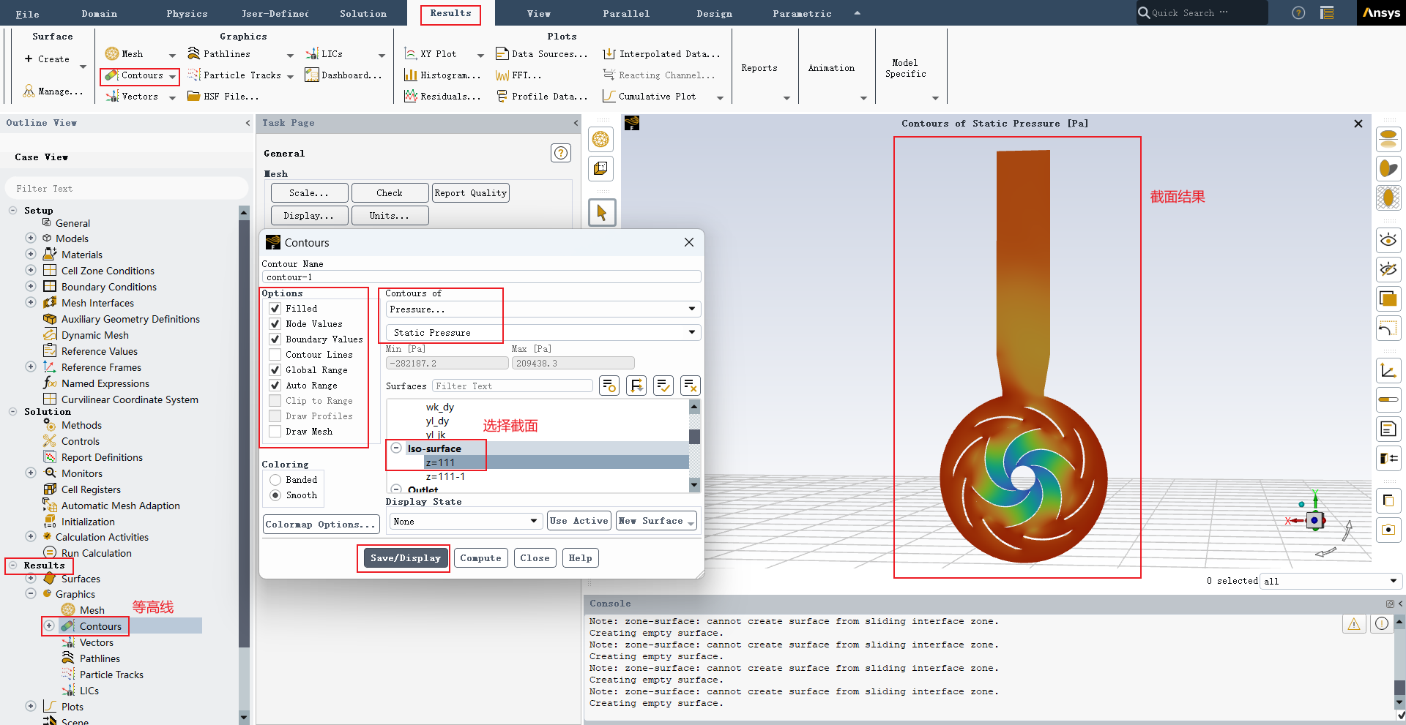Click the show objects eye icon

pos(1388,240)
